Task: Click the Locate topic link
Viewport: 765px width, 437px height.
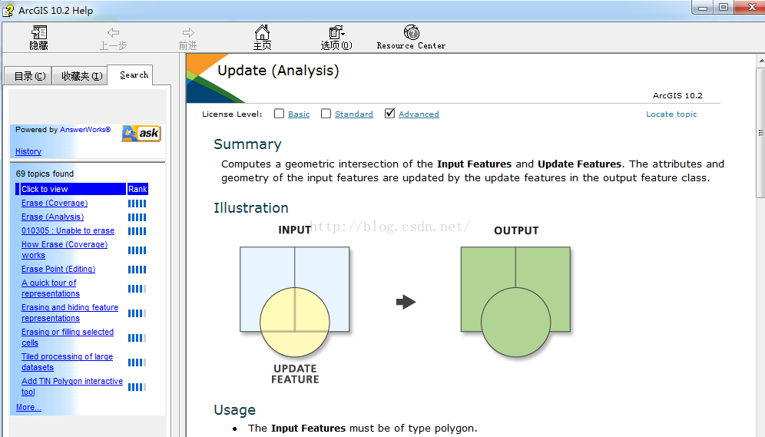Action: [671, 114]
